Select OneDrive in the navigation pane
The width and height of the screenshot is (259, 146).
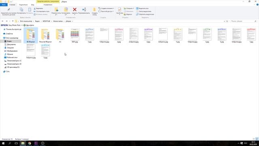[9, 34]
